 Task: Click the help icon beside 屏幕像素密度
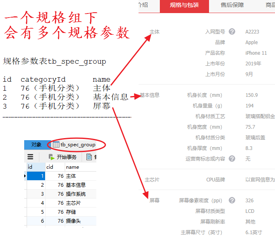click(x=232, y=200)
